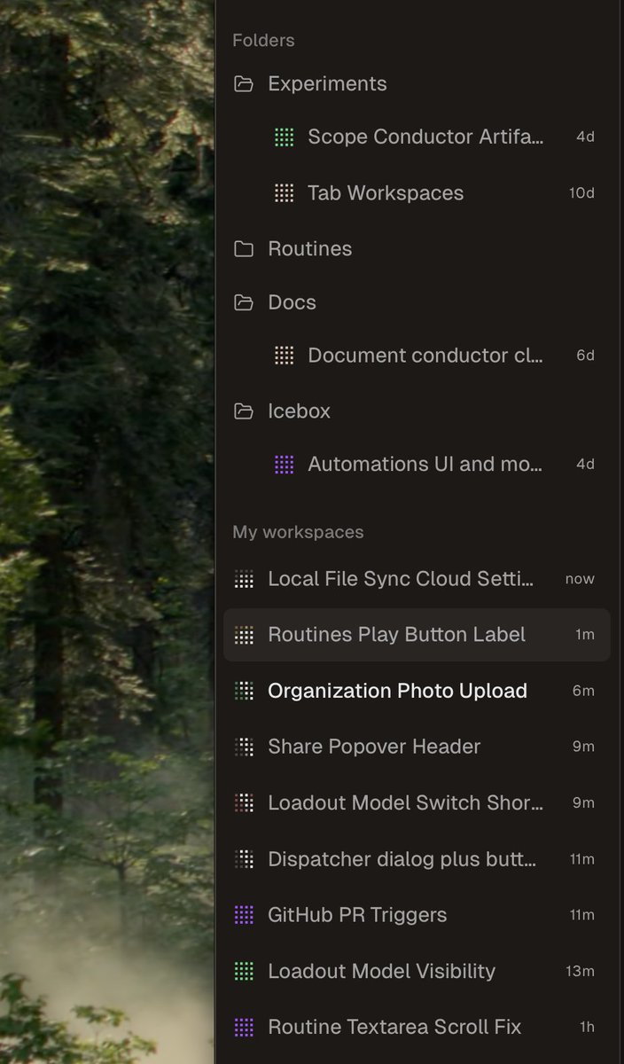Click green grid icon of Scope Conductor Artifa...

pyautogui.click(x=284, y=137)
